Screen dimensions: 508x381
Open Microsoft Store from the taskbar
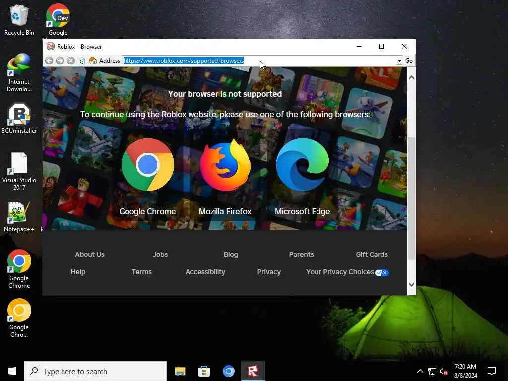204,371
